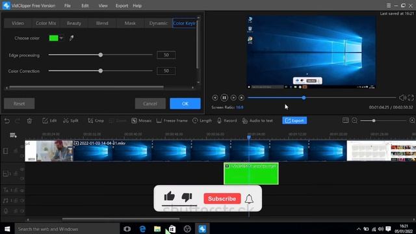The image size is (416, 234).
Task: Toggle mute on the music track
Action: pyautogui.click(x=22, y=201)
